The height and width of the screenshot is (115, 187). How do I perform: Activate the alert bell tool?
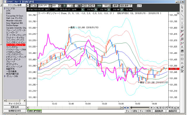(x=182, y=27)
